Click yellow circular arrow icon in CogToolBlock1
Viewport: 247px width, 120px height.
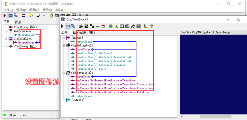[x=117, y=26]
